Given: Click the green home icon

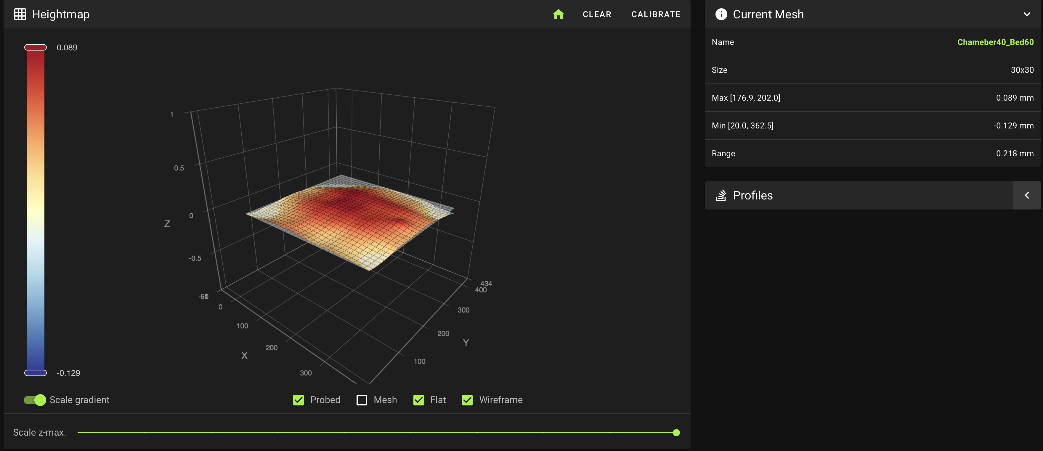Looking at the screenshot, I should pyautogui.click(x=558, y=15).
